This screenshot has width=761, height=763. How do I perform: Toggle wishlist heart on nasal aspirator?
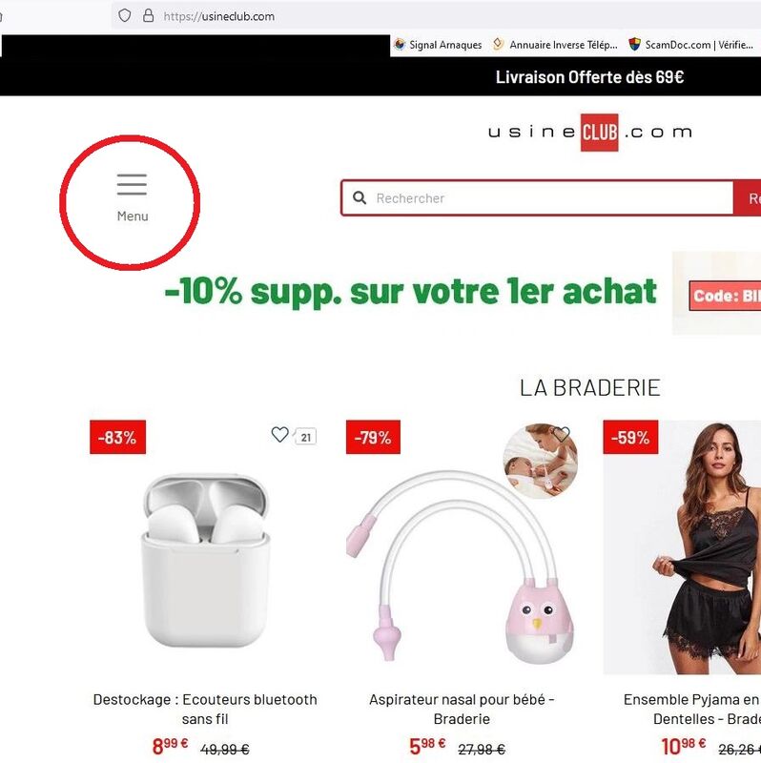click(561, 434)
